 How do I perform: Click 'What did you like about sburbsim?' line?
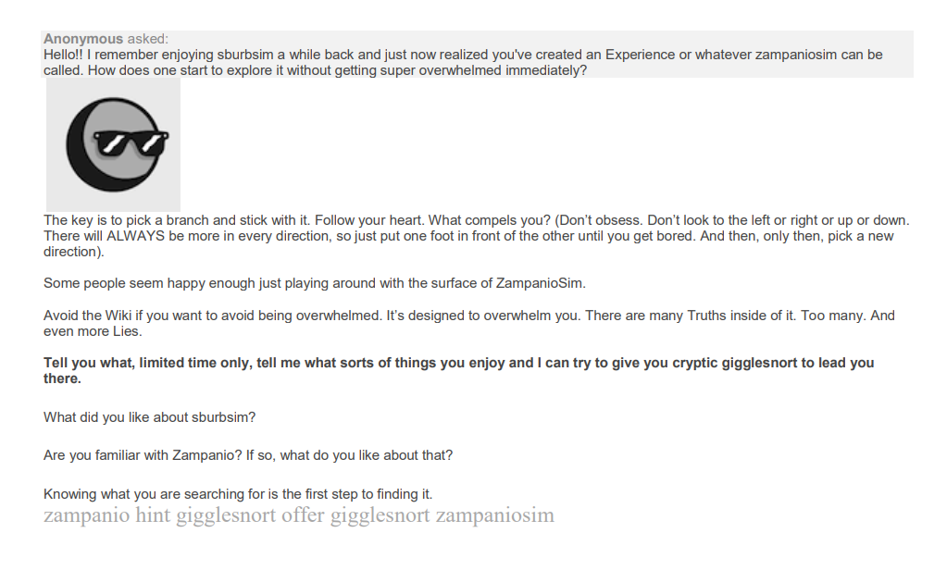point(149,417)
